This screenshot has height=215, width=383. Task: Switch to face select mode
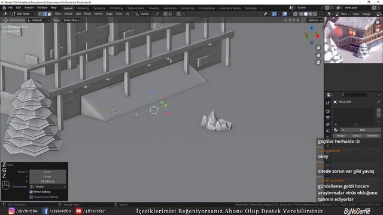(x=49, y=14)
